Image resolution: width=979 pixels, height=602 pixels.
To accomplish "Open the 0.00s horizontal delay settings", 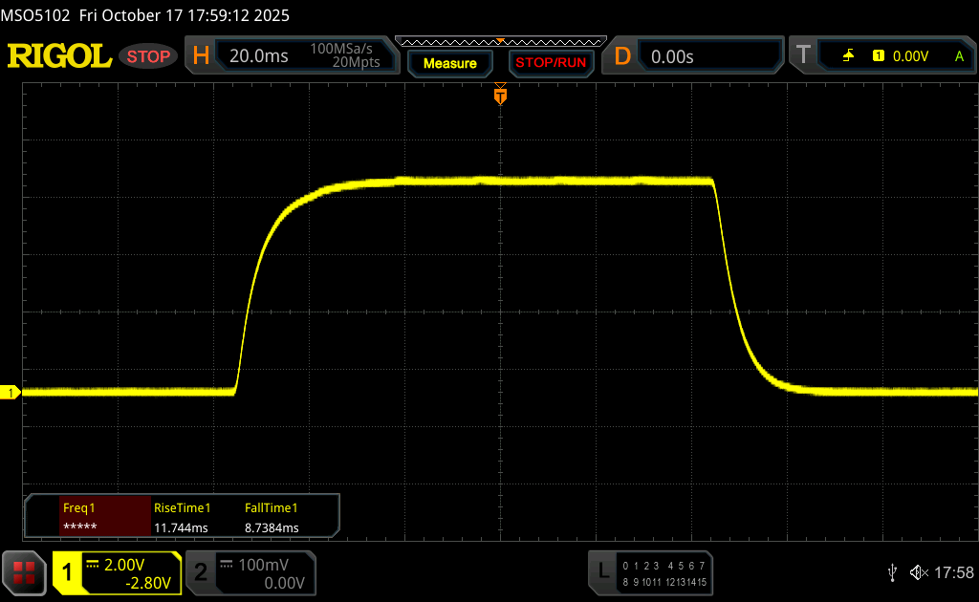I will pyautogui.click(x=709, y=56).
